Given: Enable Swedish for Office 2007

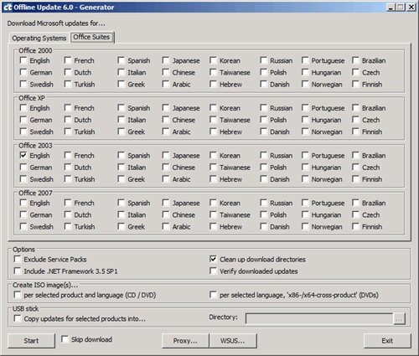Looking at the screenshot, I should click(23, 226).
